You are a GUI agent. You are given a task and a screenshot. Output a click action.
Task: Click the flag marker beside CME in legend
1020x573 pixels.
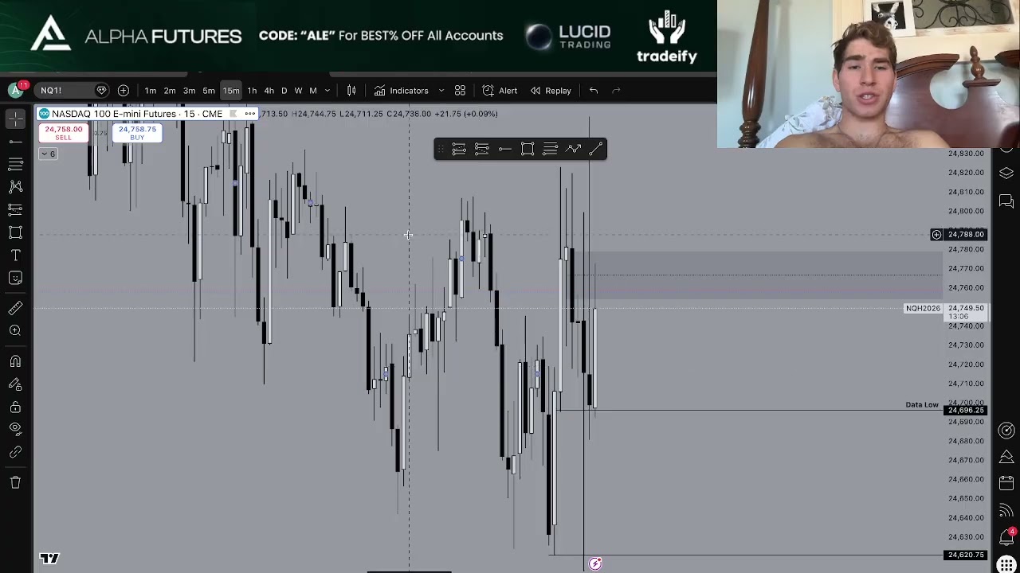[233, 114]
